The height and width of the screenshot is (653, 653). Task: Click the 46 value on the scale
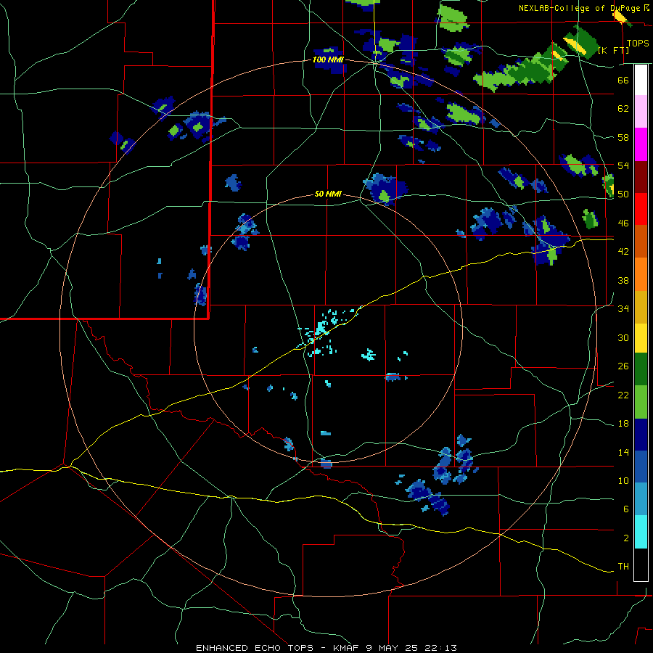coord(623,223)
